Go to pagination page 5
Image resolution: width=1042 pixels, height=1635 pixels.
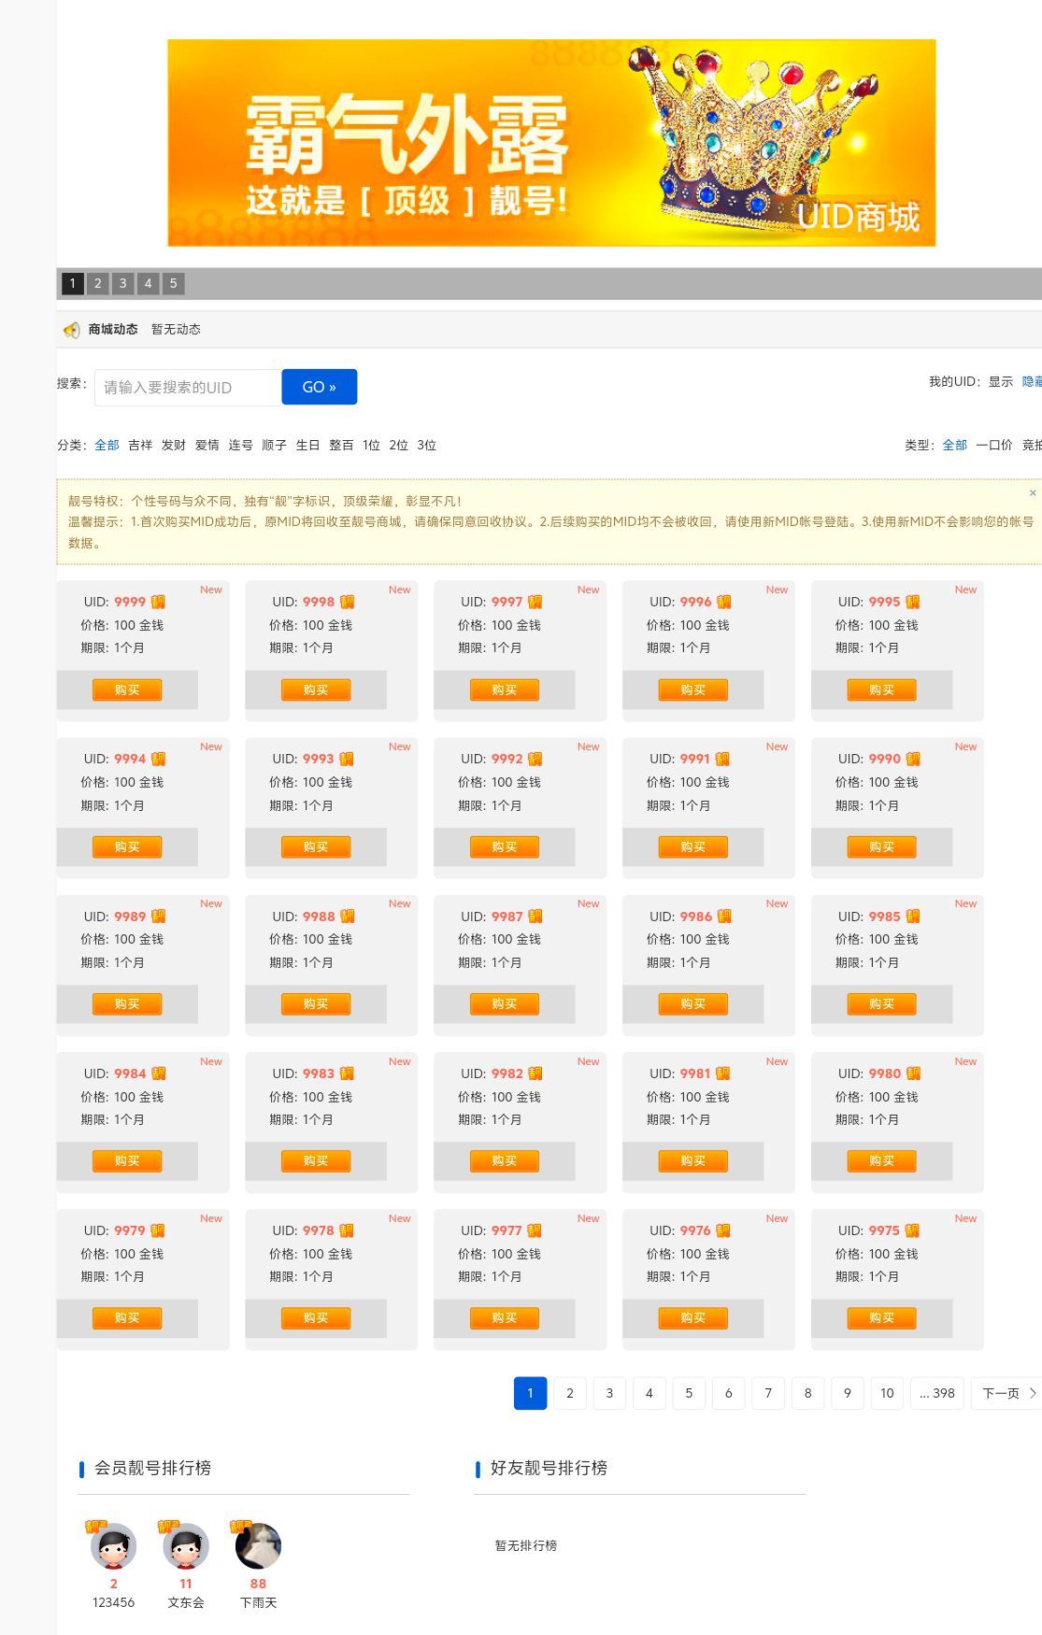[689, 1393]
